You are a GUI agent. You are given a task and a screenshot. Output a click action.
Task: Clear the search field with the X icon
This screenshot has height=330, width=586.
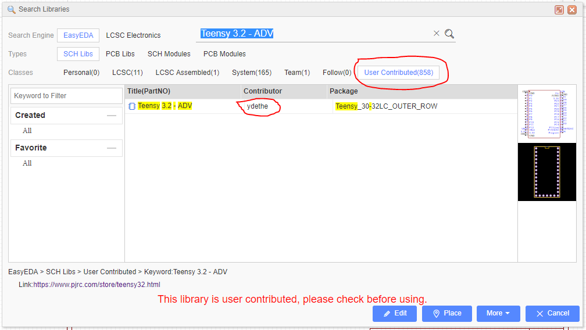coord(436,33)
